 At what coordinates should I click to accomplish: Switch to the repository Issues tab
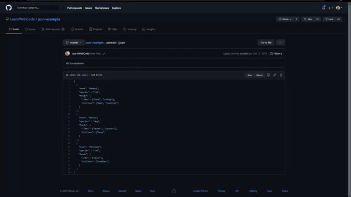30,29
